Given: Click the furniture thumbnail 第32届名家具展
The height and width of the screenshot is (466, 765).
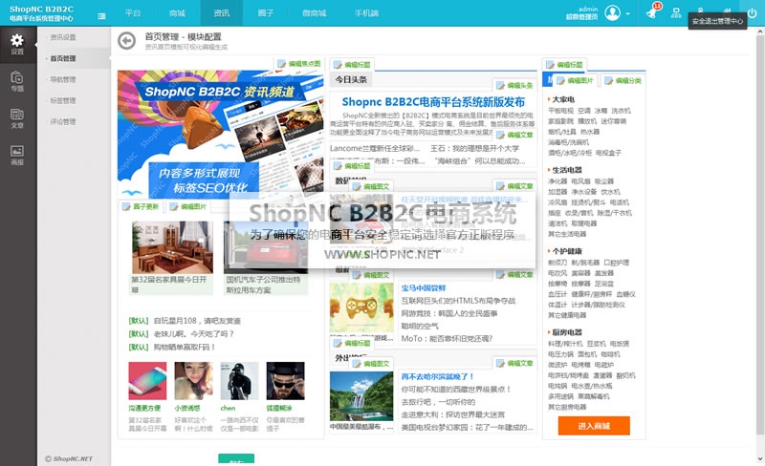Looking at the screenshot, I should [x=172, y=247].
